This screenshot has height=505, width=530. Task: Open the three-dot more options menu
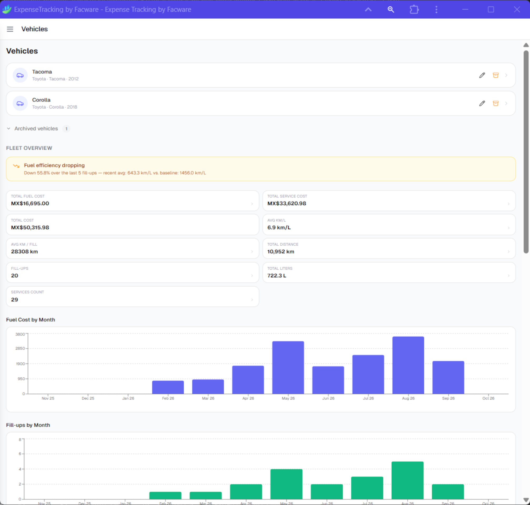pyautogui.click(x=436, y=10)
